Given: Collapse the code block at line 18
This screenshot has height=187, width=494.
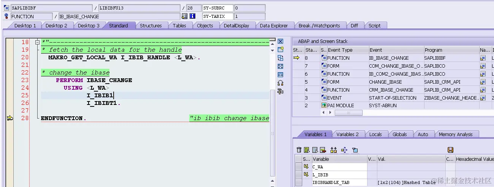Looking at the screenshot, I should click(37, 42).
